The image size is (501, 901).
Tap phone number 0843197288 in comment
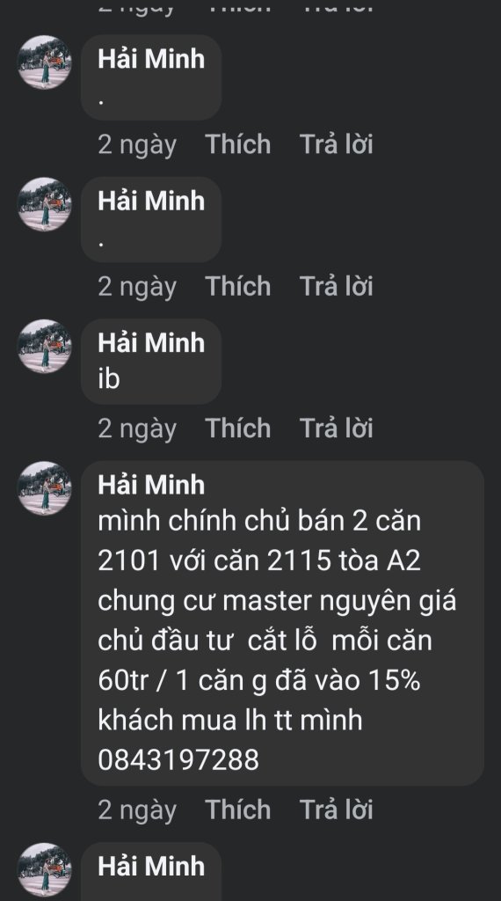tap(178, 759)
